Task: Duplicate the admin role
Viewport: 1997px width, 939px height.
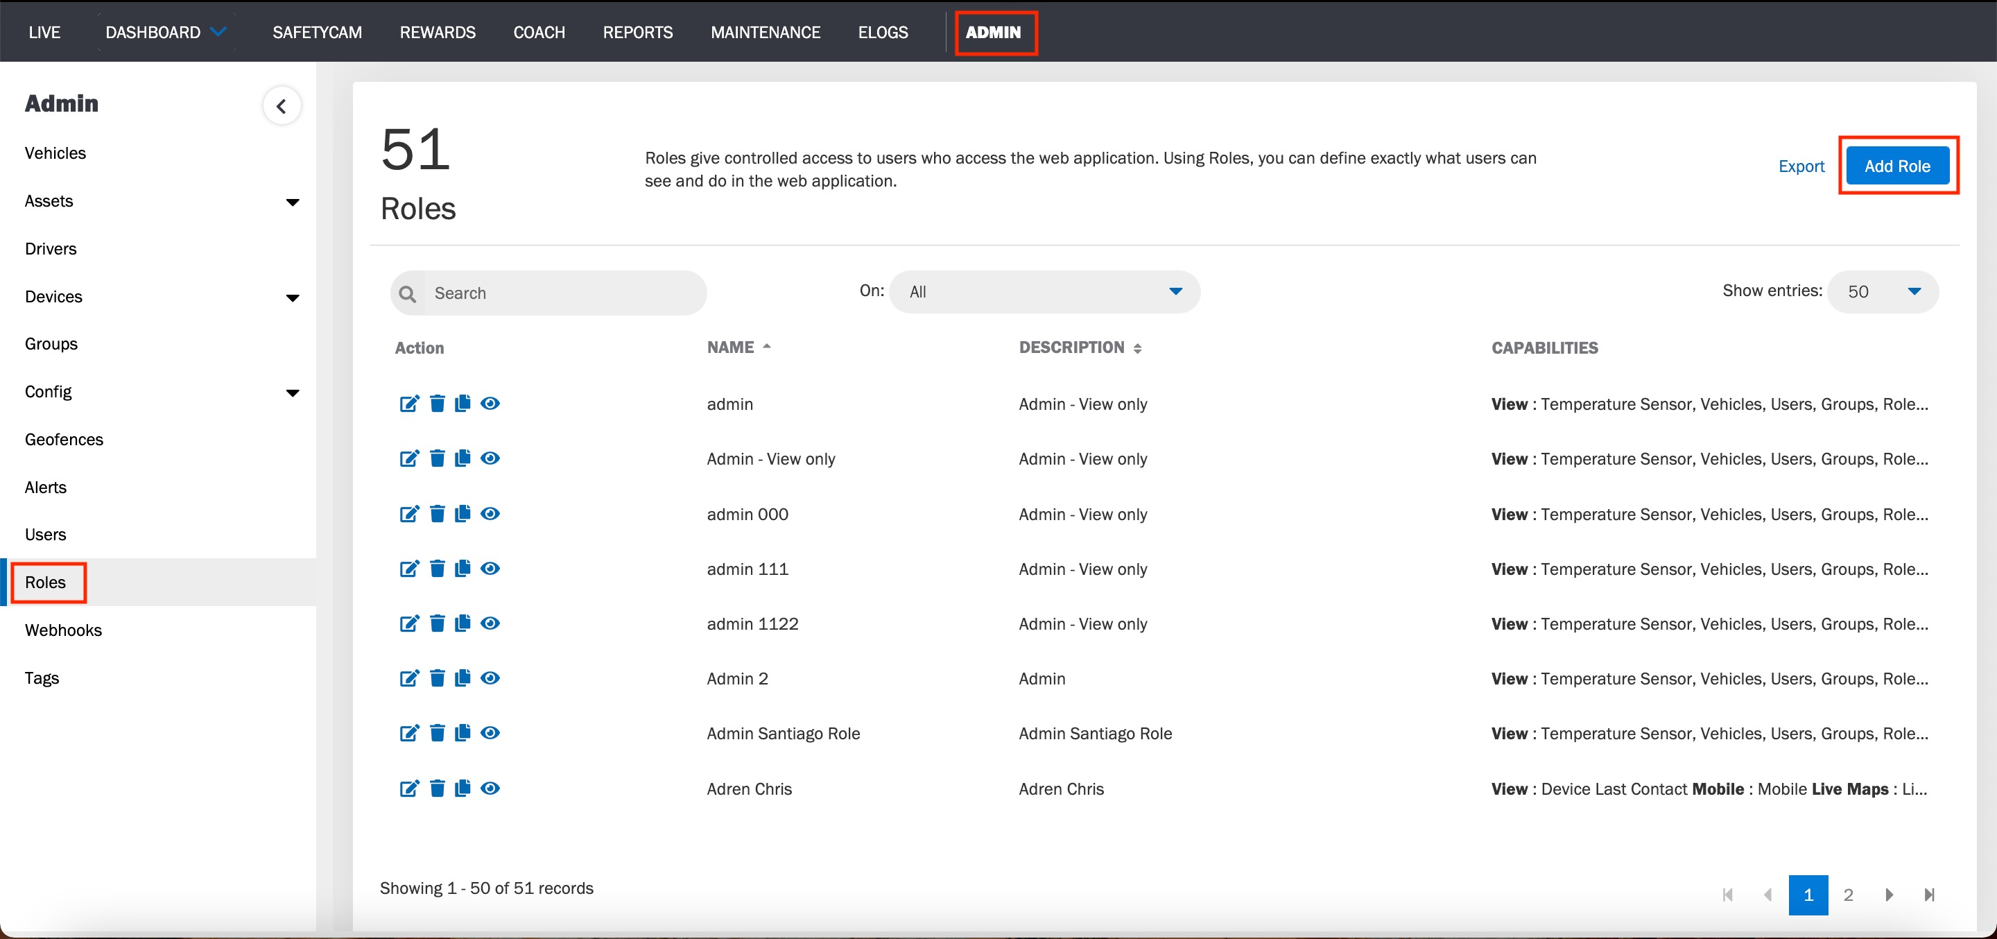Action: 462,403
